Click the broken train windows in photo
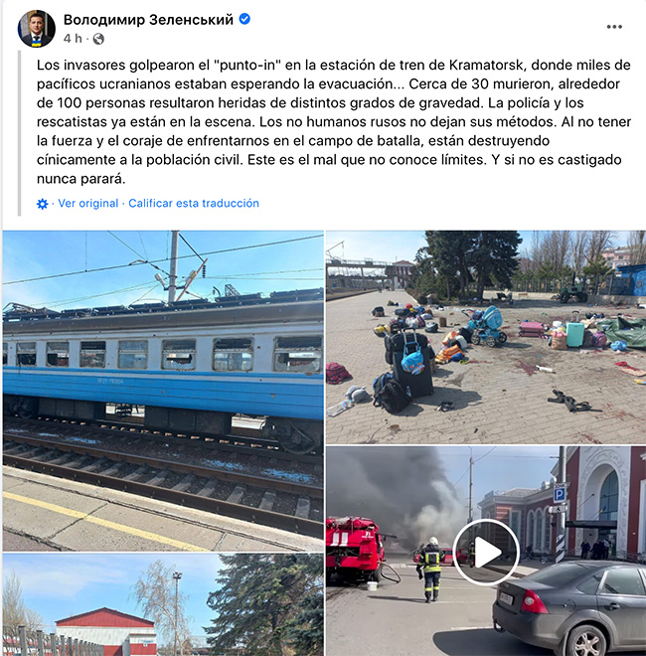The image size is (646, 656). (163, 355)
